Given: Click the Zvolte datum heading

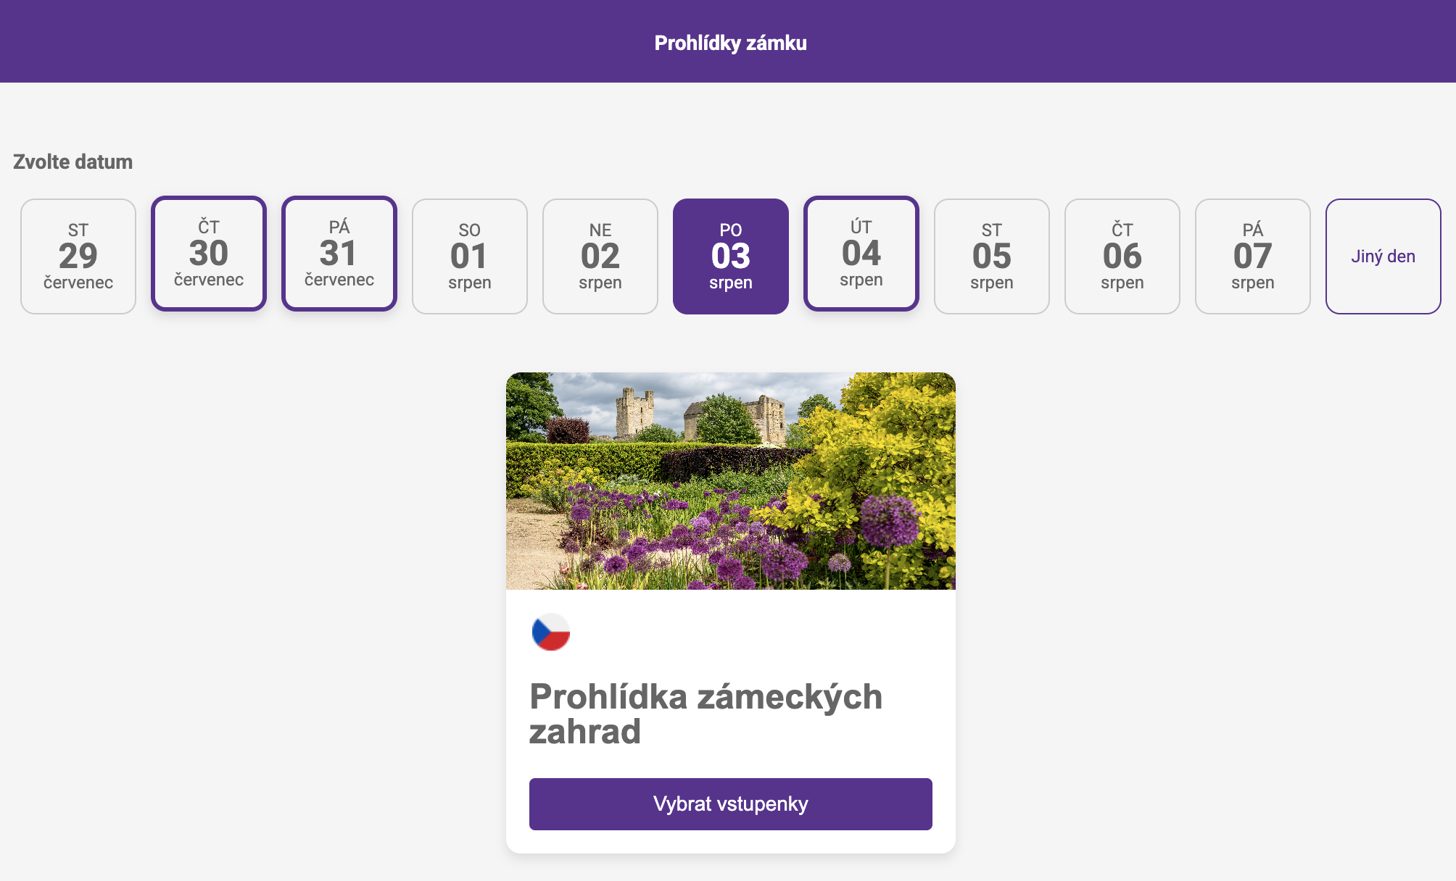Looking at the screenshot, I should 73,162.
